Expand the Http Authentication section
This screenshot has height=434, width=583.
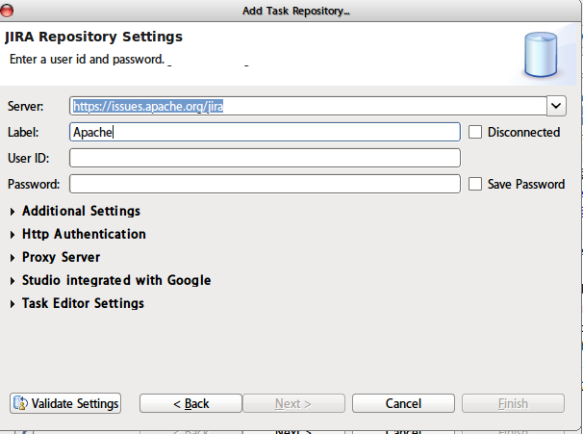coord(13,234)
